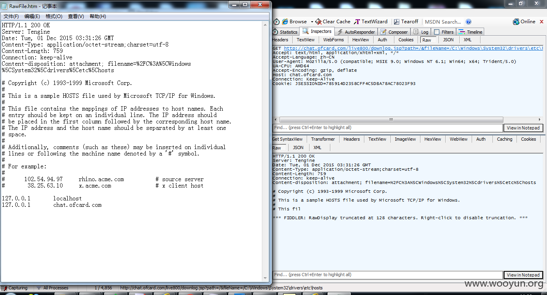Focus the MSDN Search box

[x=443, y=22]
